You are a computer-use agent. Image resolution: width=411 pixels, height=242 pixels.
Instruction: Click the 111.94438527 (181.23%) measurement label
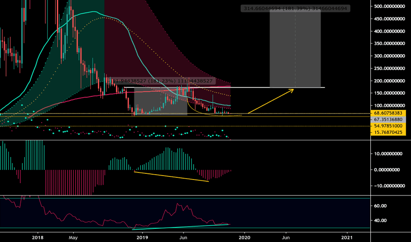click(161, 81)
